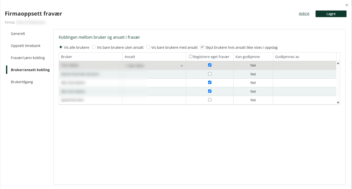Switch to Brukertilgang

[22, 82]
